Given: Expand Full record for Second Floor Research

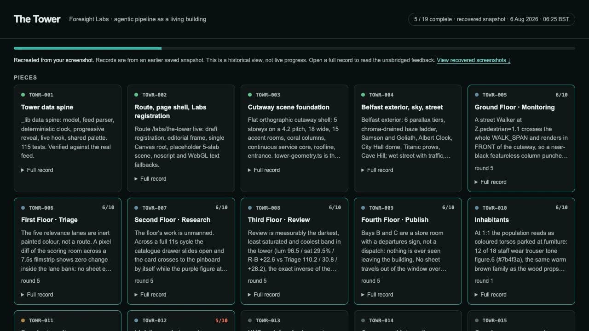Looking at the screenshot, I should tap(150, 295).
